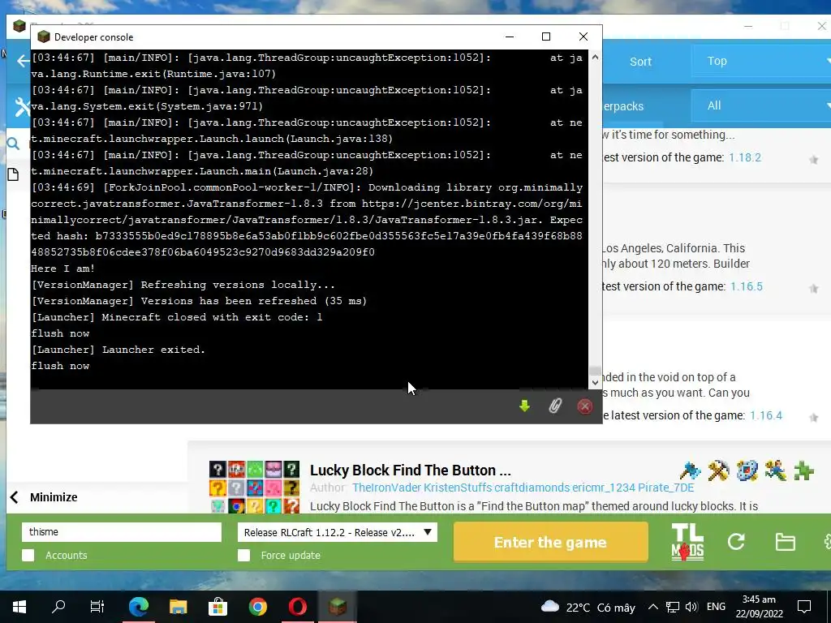
Task: Open game version 1.16.5 link
Action: point(747,286)
